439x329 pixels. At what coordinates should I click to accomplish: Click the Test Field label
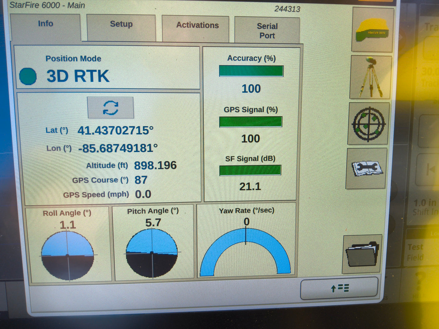click(417, 252)
